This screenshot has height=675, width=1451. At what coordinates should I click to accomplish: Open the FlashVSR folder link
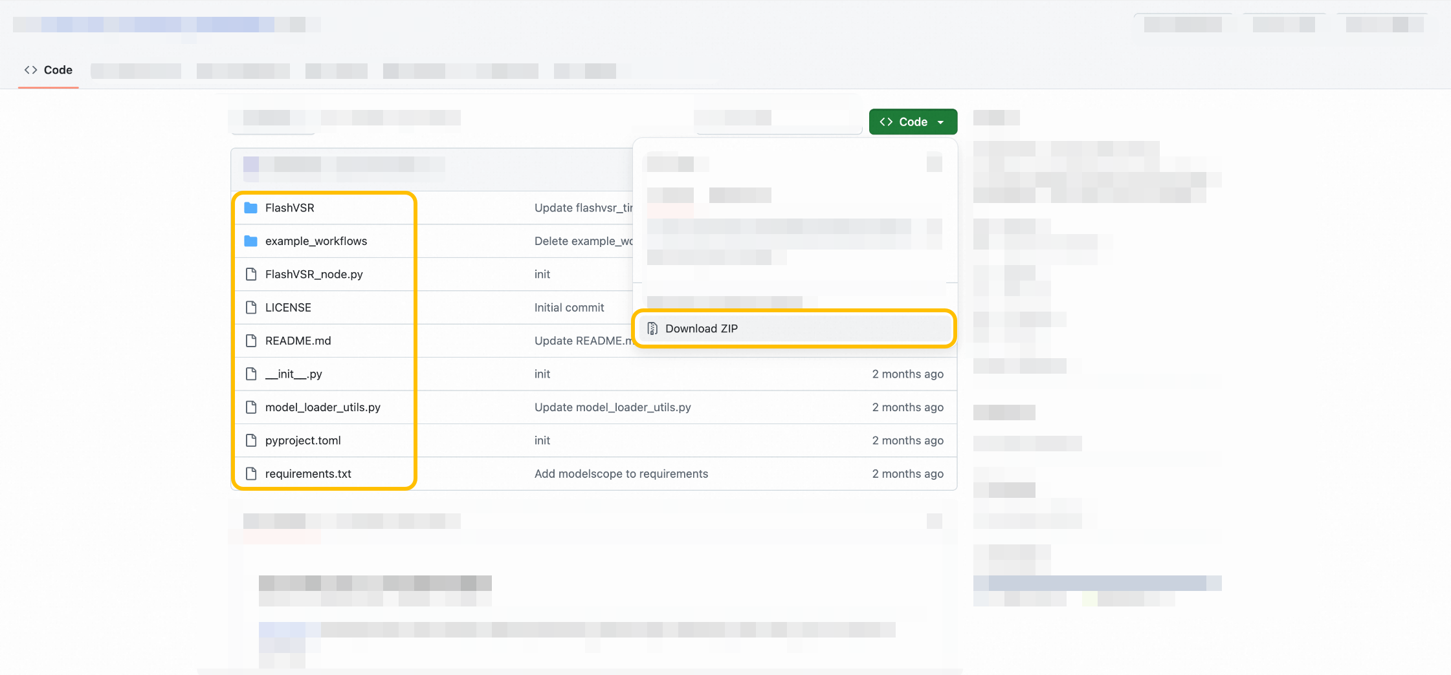pyautogui.click(x=289, y=208)
